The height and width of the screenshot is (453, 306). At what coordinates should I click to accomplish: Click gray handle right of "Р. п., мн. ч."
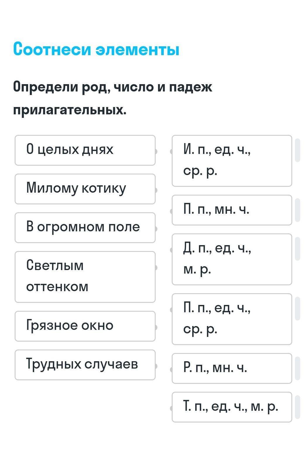[x=298, y=368]
